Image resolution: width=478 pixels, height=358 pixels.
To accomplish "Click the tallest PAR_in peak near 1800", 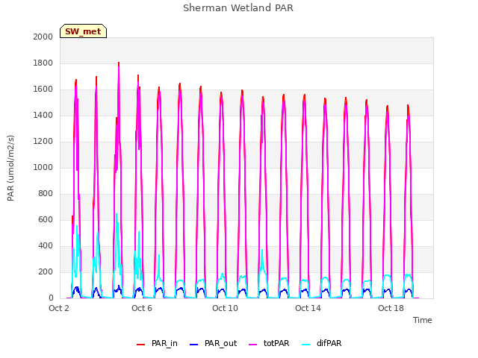I will pyautogui.click(x=119, y=63).
